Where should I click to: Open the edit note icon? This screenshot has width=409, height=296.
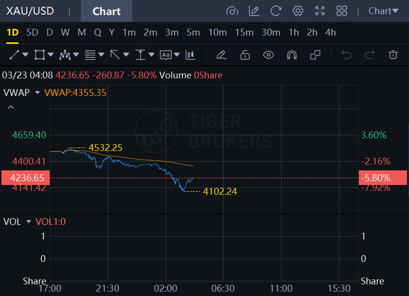254,11
